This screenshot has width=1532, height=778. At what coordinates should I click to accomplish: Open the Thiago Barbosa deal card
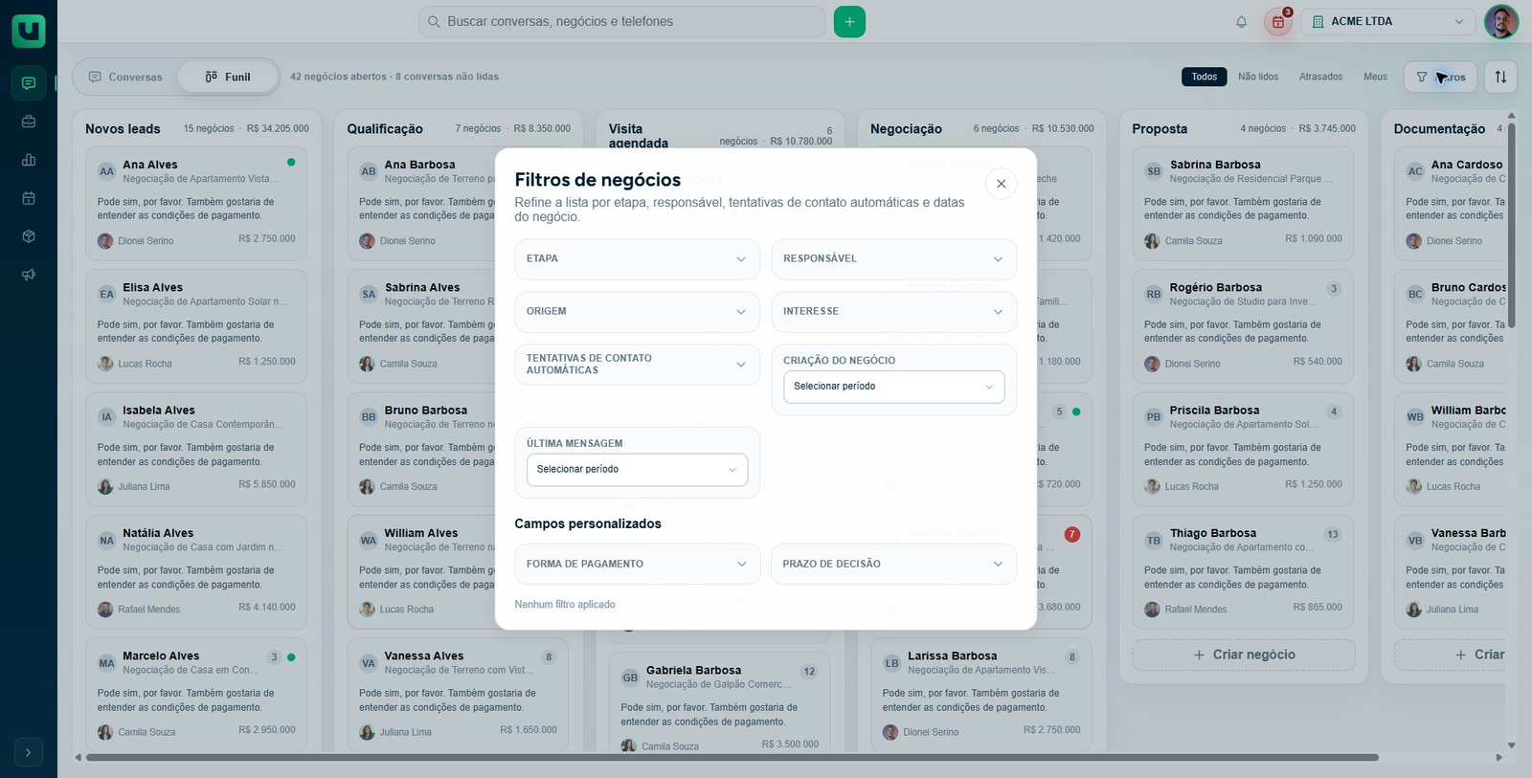pos(1243,572)
